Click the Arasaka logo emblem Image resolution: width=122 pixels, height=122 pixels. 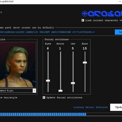coord(85,14)
